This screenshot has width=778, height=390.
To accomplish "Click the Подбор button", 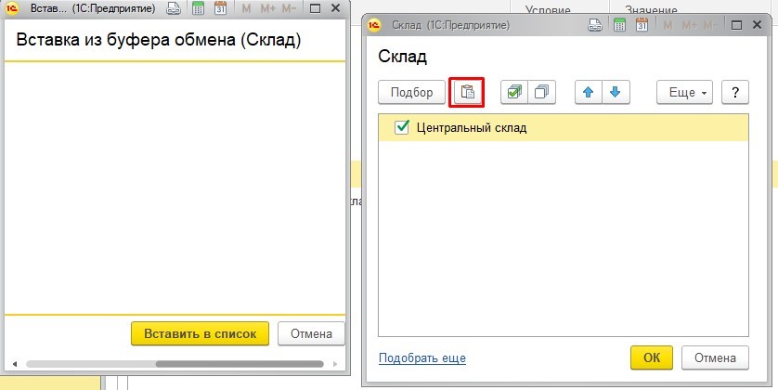I will tap(412, 92).
